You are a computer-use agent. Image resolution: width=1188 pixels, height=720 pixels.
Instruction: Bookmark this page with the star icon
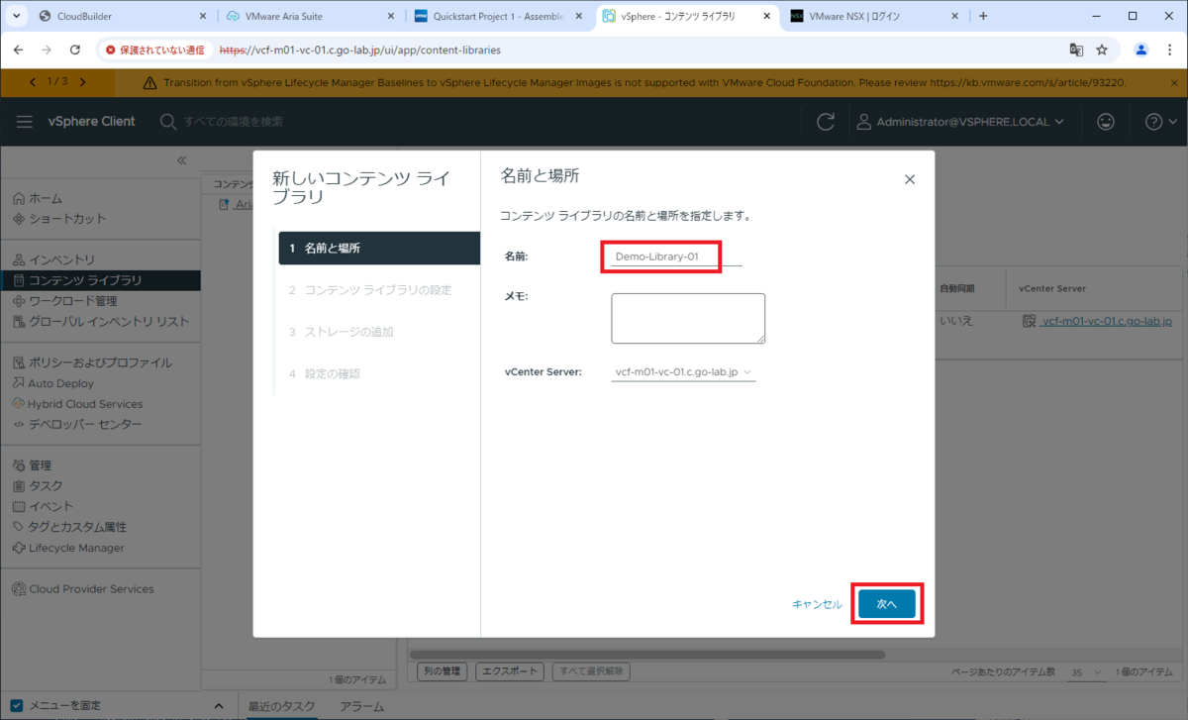point(1102,50)
